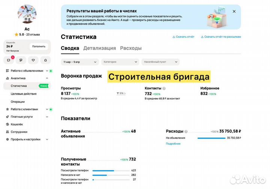Open favorites heart icon

point(33,60)
